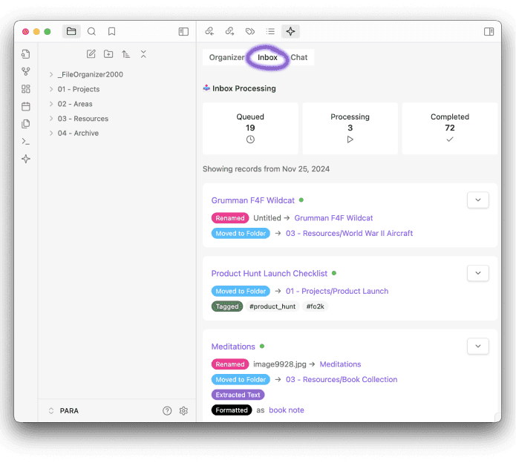This screenshot has height=463, width=516.
Task: Switch to the Inbox tab
Action: [267, 58]
